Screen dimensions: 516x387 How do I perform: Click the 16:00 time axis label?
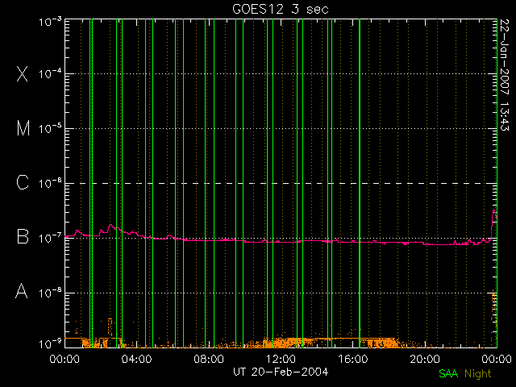coord(353,359)
